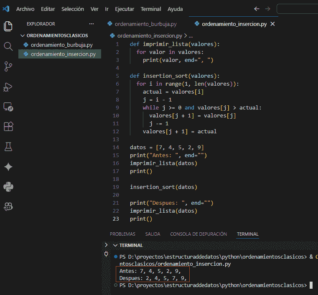Image resolution: width=318 pixels, height=295 pixels.
Task: Open the Ejecutar menu
Action: pyautogui.click(x=125, y=9)
